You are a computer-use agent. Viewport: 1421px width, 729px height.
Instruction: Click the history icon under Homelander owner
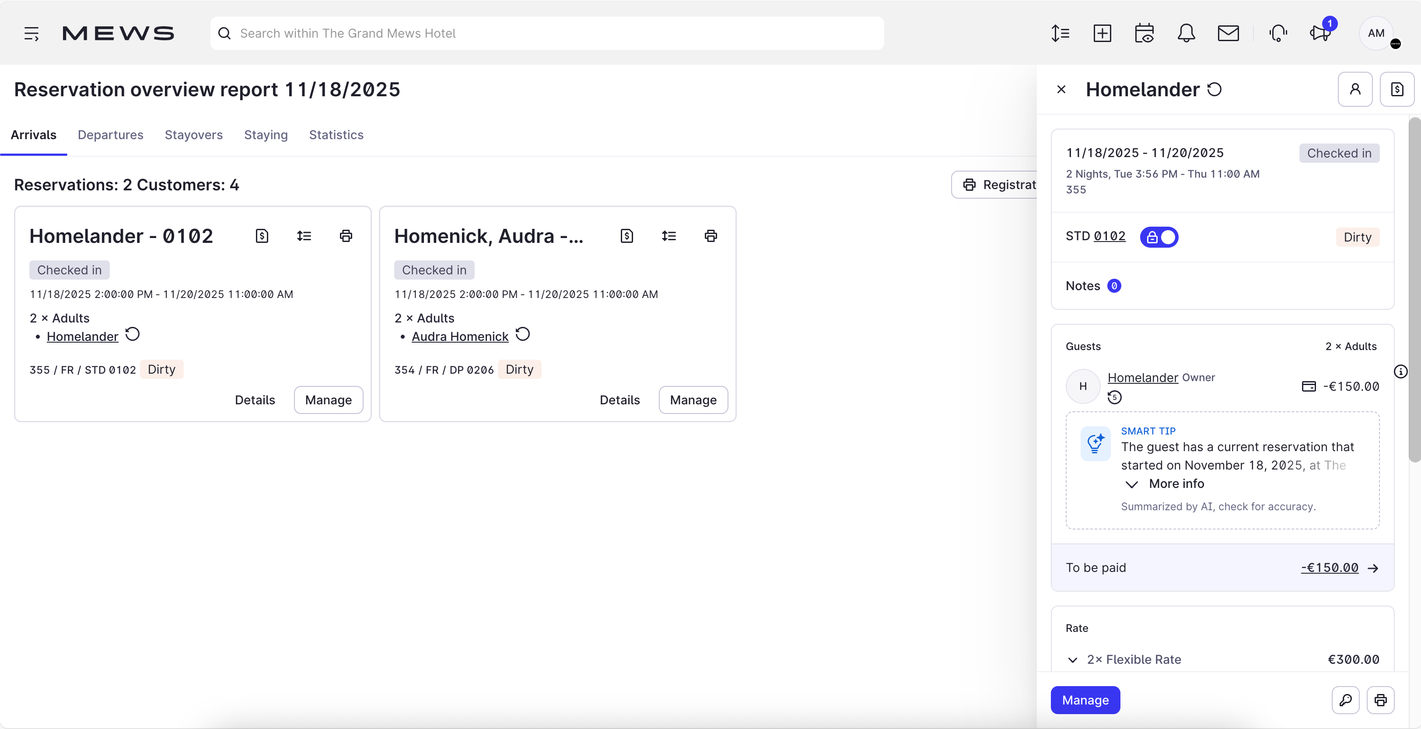coord(1114,397)
